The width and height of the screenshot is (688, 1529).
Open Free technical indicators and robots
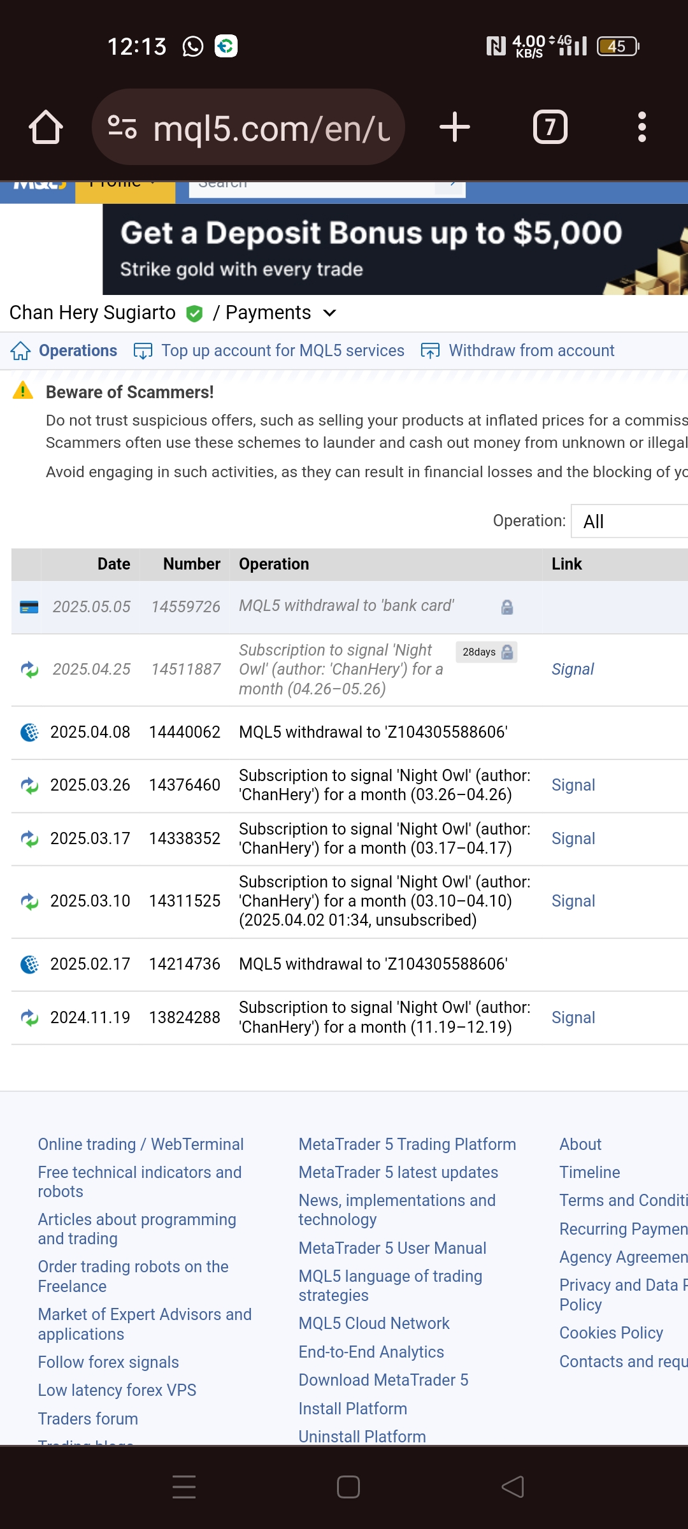coord(140,1182)
